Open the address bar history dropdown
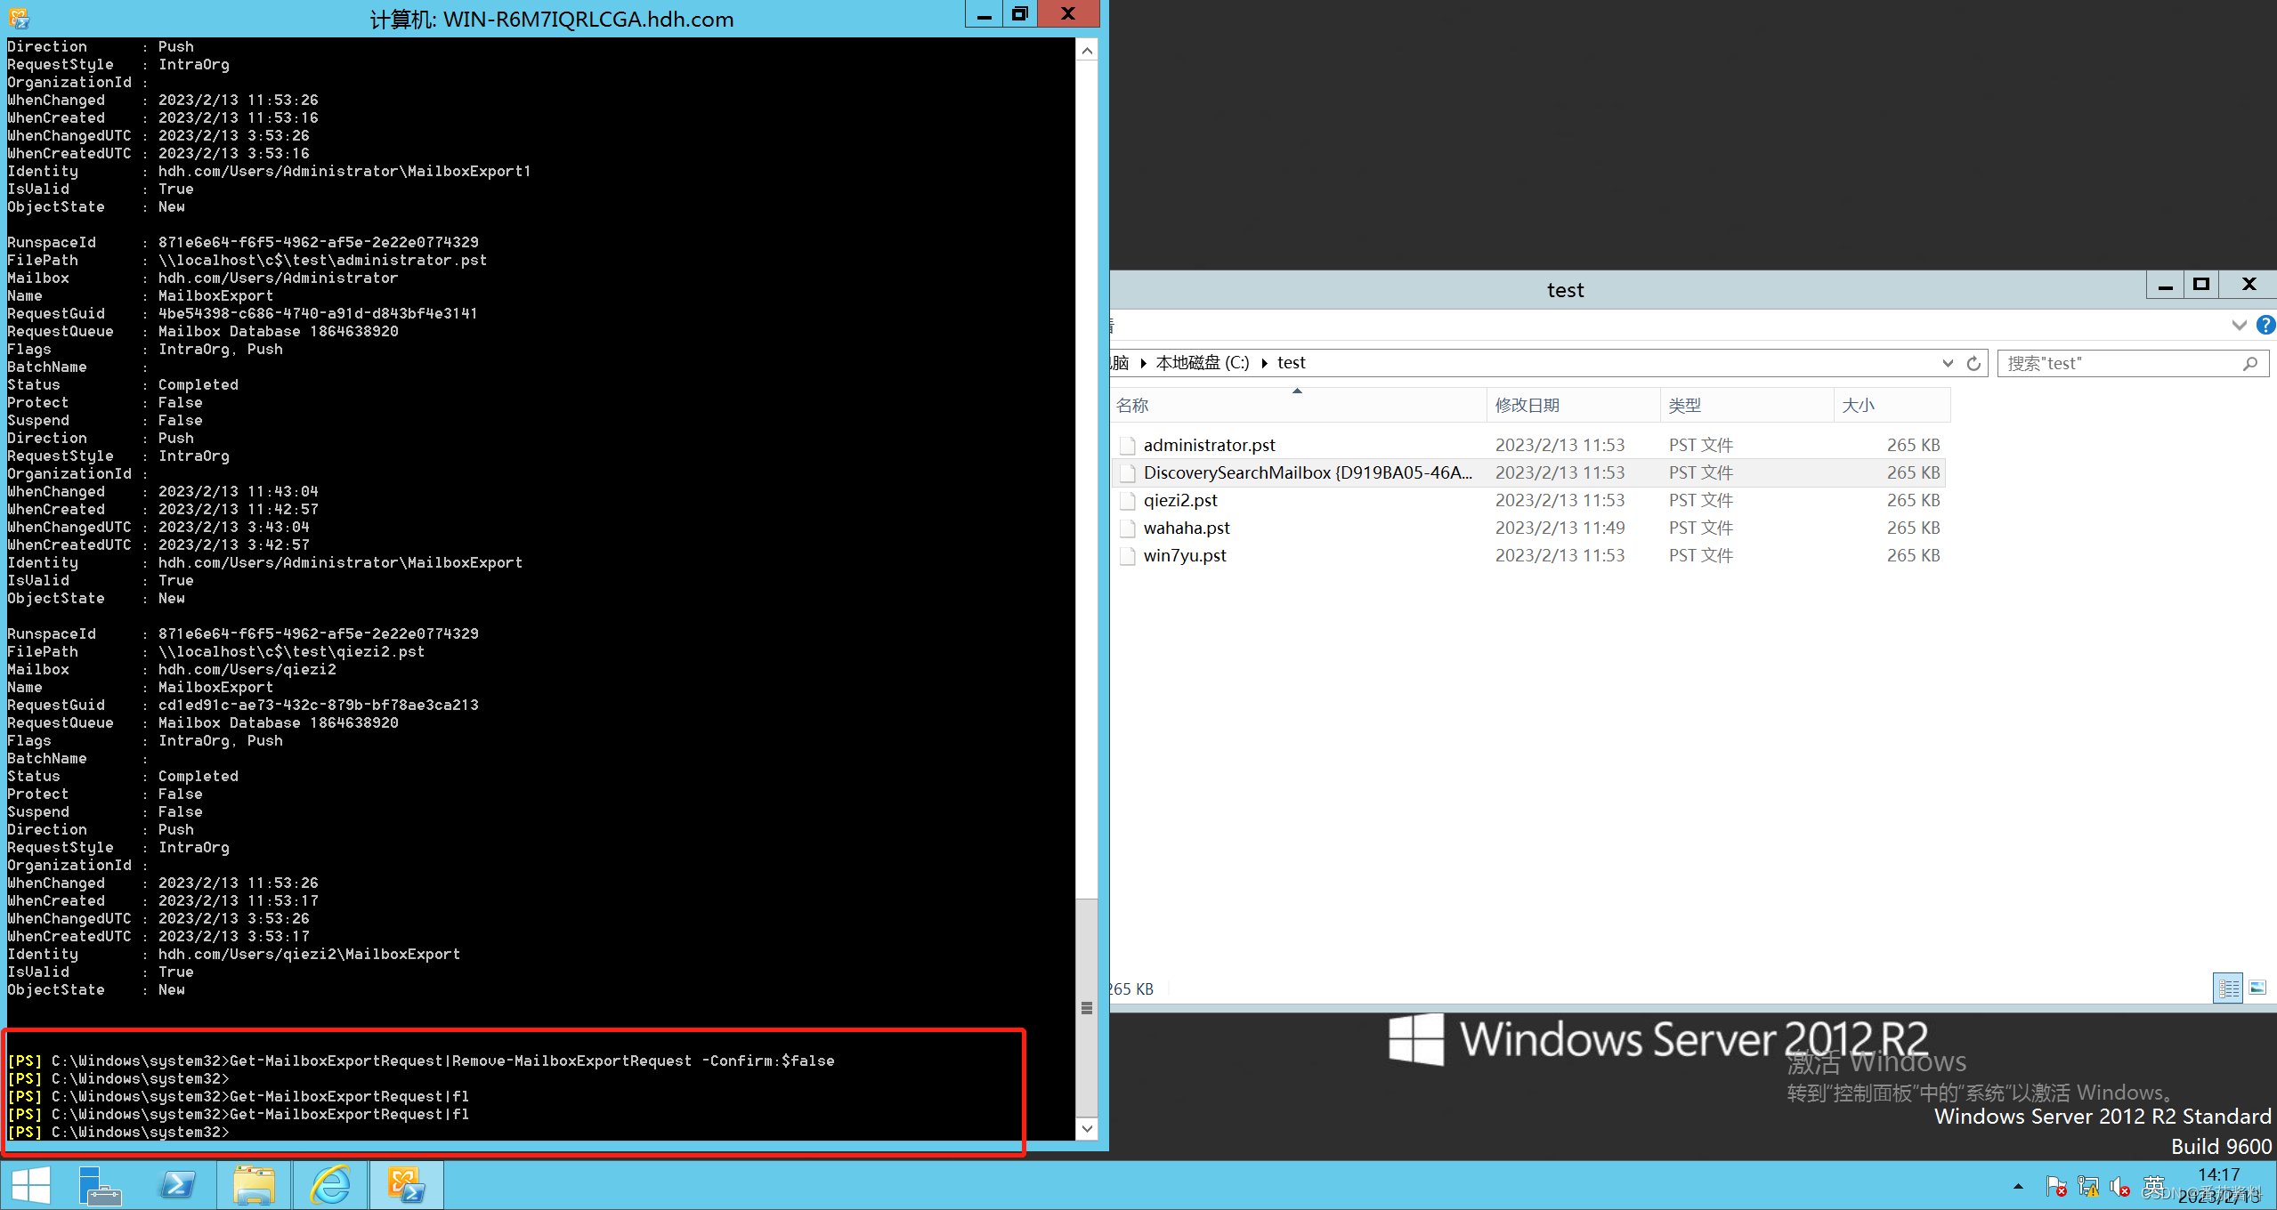The height and width of the screenshot is (1210, 2277). click(1948, 363)
